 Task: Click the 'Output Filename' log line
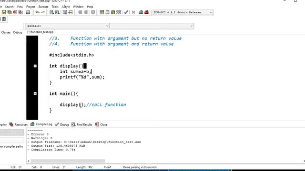84,142
